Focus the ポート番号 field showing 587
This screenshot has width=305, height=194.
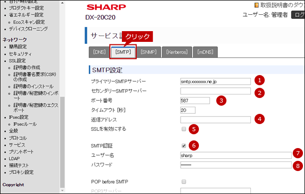[x=195, y=101]
